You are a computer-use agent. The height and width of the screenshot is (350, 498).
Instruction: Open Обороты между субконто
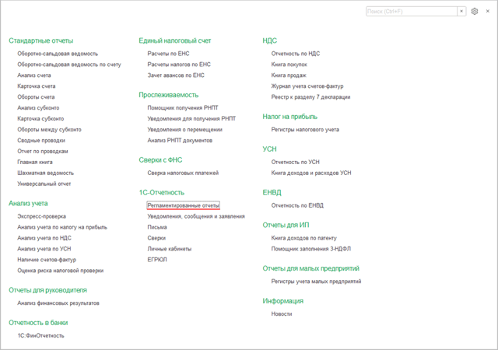49,130
